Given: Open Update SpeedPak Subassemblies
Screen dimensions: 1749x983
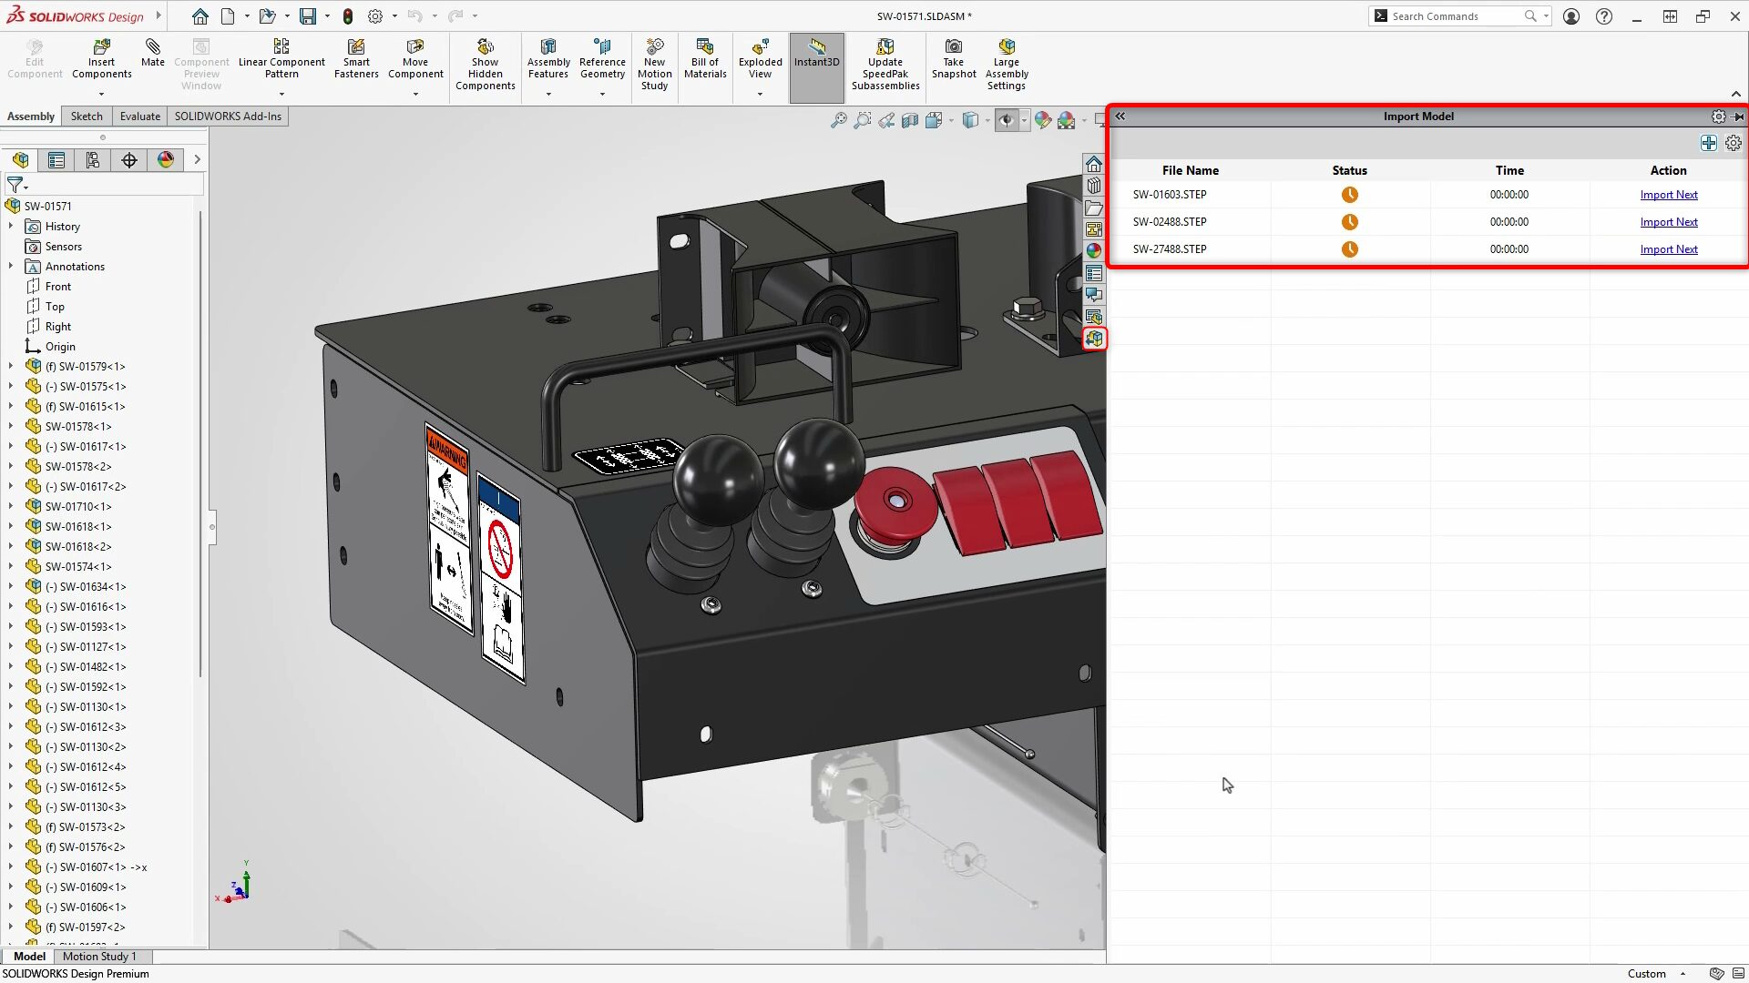Looking at the screenshot, I should tap(885, 47).
